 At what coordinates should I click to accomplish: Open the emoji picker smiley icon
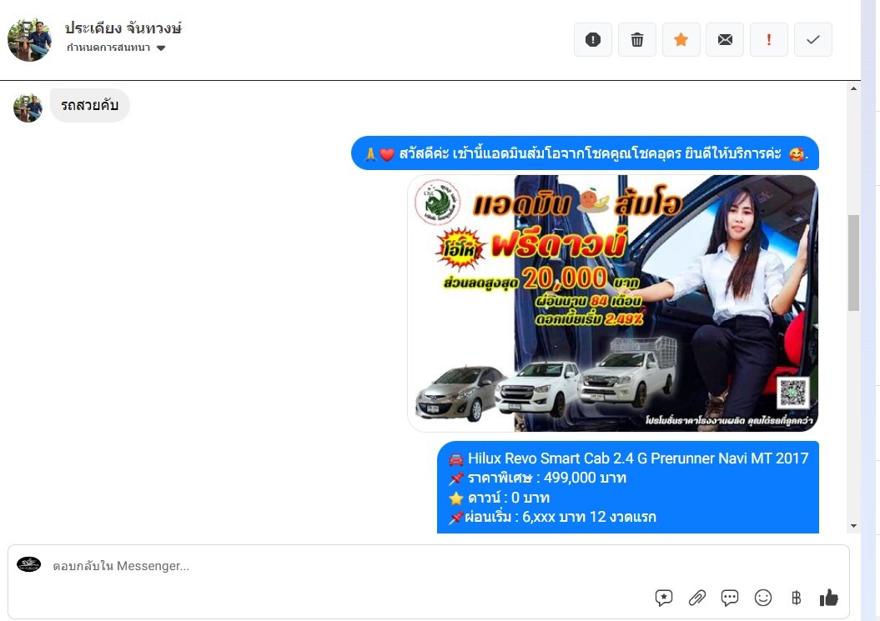(x=762, y=598)
